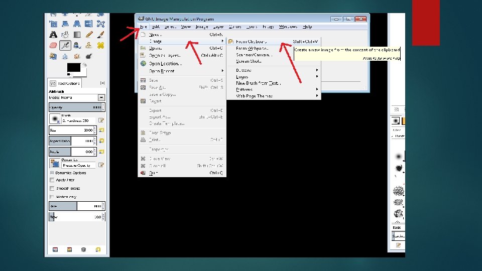Expand the Dynamics Options section
This screenshot has width=482, height=271.
click(x=52, y=173)
